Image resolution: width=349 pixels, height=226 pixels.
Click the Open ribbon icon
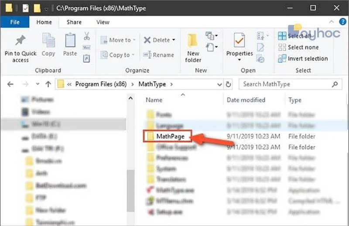[x=263, y=36]
